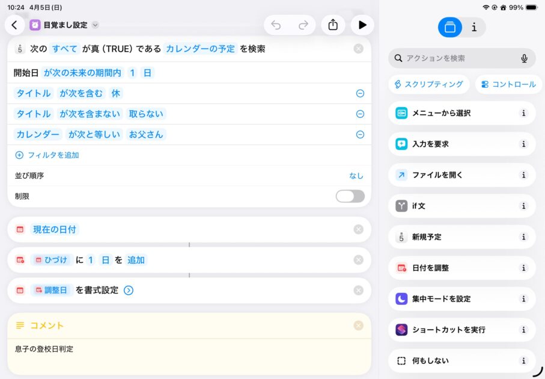This screenshot has width=545, height=379.
Task: Expand options for 調整日 format action
Action: point(129,290)
